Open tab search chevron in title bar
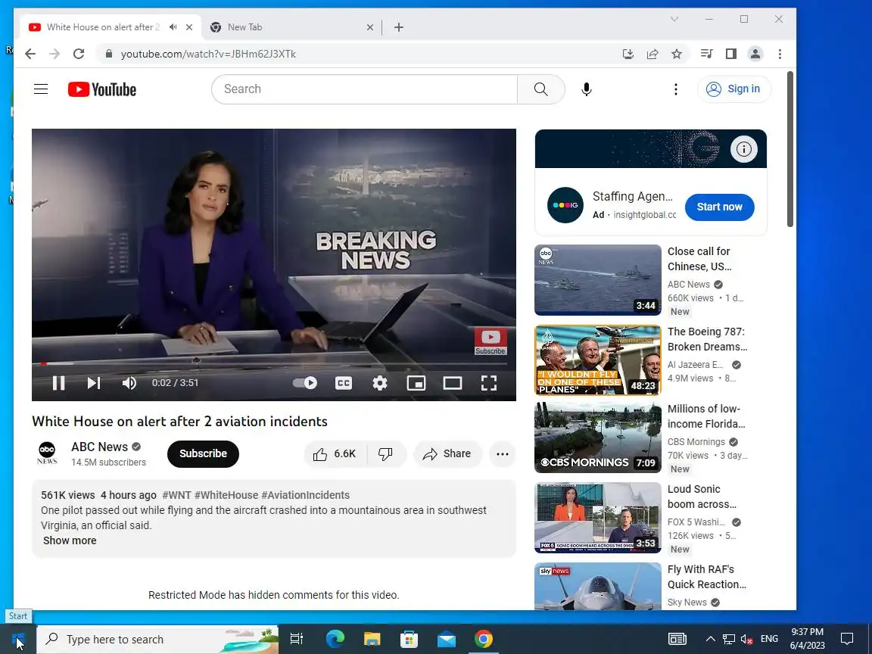The image size is (872, 654). [674, 19]
